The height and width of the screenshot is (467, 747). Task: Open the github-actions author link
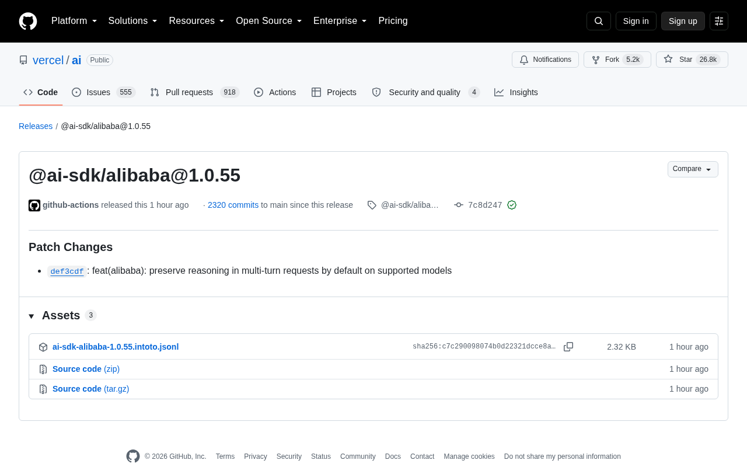[71, 205]
